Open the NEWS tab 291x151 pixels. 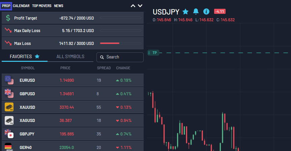[59, 6]
